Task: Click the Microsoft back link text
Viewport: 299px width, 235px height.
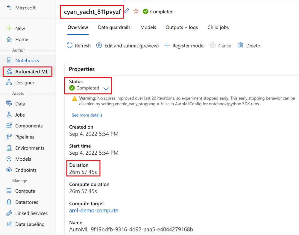Action: click(25, 7)
